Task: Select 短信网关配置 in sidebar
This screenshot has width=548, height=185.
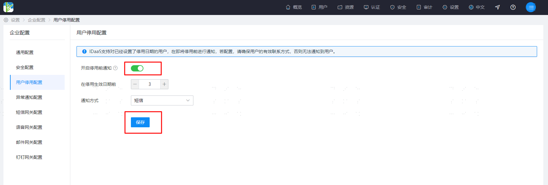Action: (x=37, y=112)
